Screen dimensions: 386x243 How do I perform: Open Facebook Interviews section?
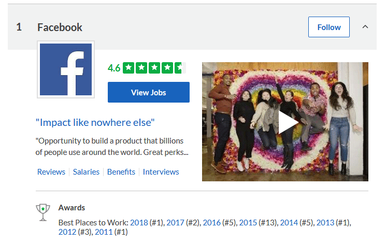coord(161,172)
